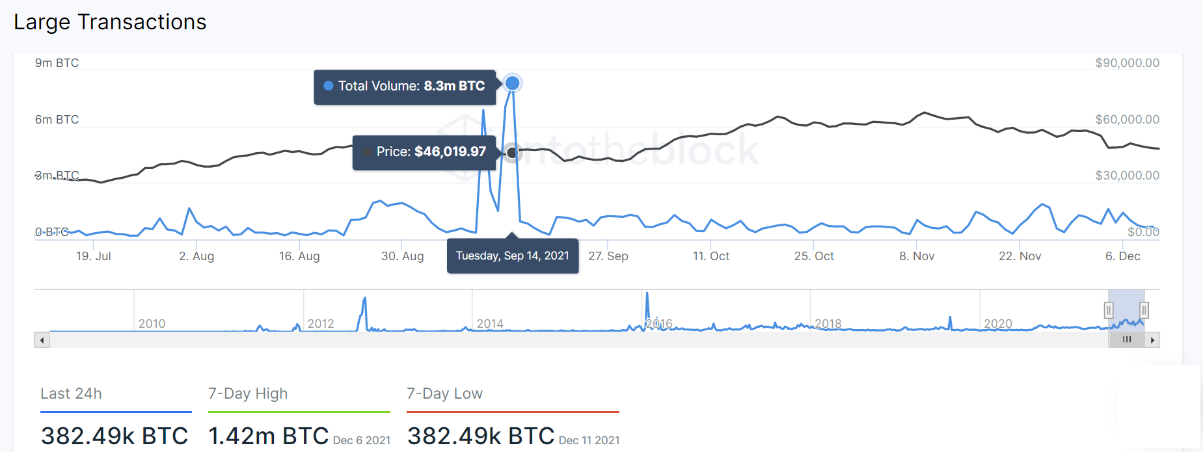Grab the navigator right range handle
This screenshot has width=1203, height=452.
1144,310
